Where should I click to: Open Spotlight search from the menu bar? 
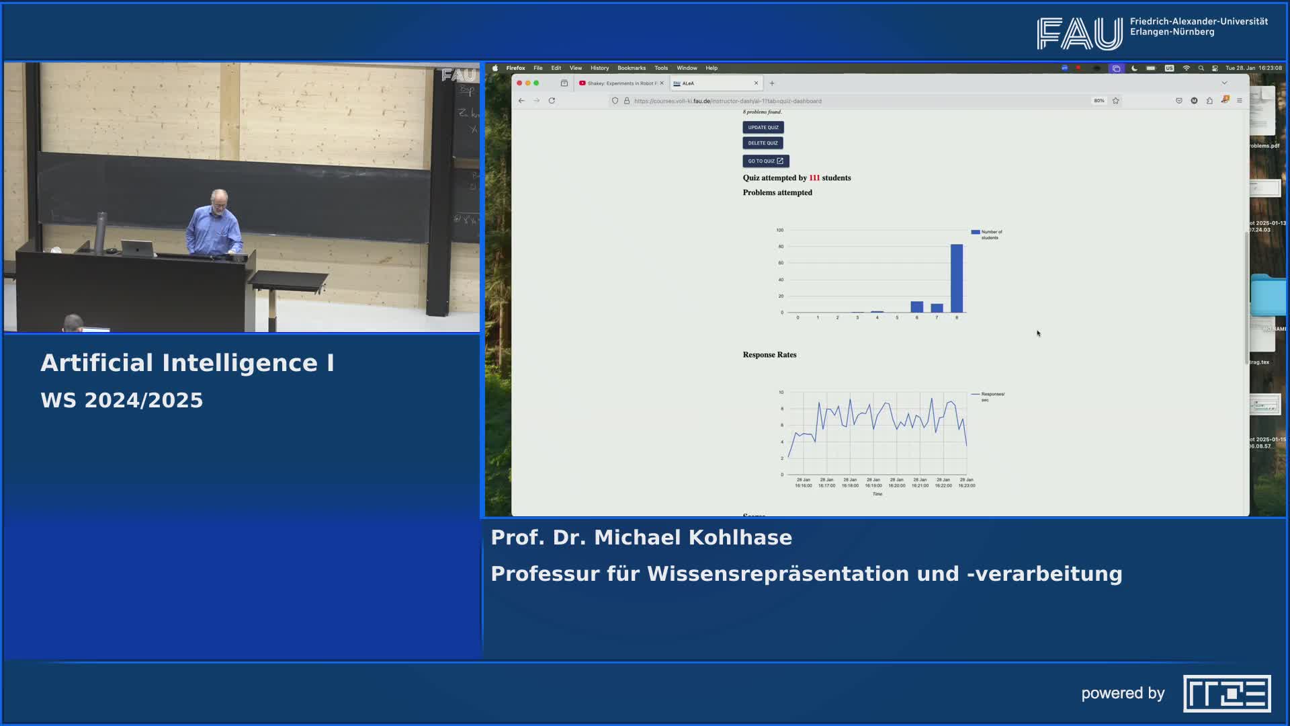click(x=1202, y=68)
